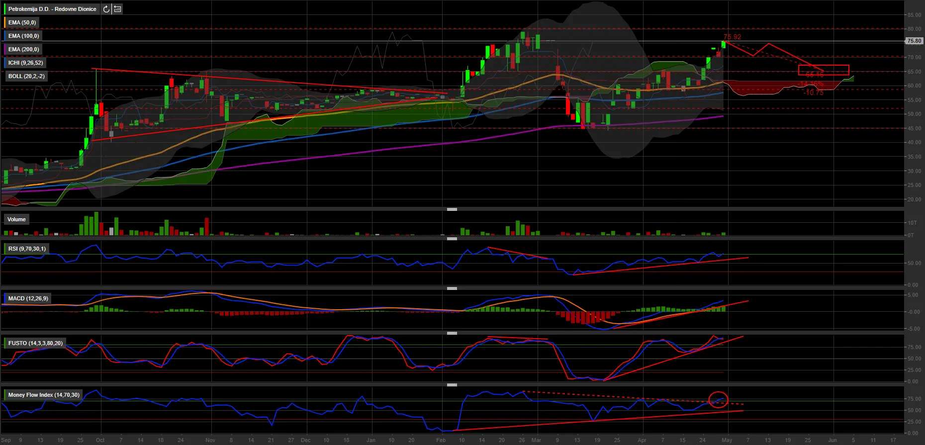This screenshot has width=925, height=445.
Task: Select the resize handle above the FUSTO panel
Action: point(452,333)
